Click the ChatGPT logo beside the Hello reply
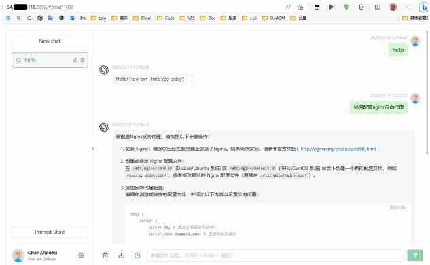Screen dimensions: 430x265 (104, 70)
